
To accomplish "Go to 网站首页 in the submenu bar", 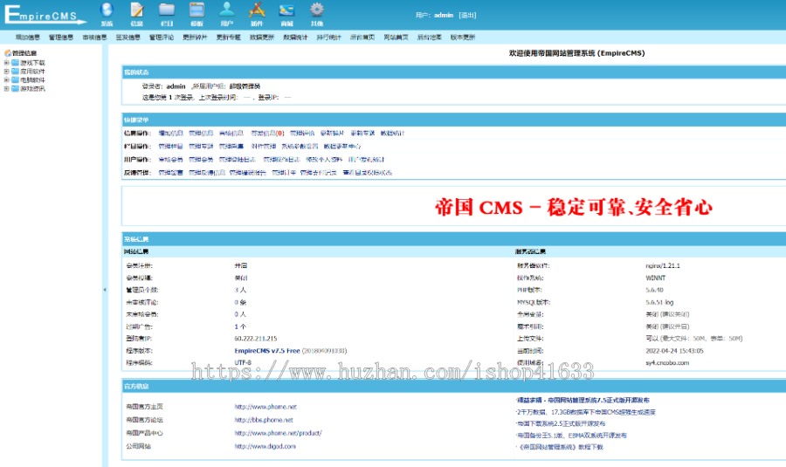I will (x=396, y=37).
